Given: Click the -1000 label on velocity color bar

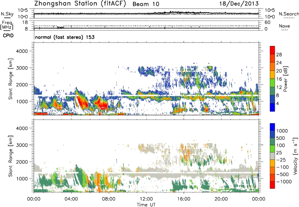Looking at the screenshot, I should 284,182.
